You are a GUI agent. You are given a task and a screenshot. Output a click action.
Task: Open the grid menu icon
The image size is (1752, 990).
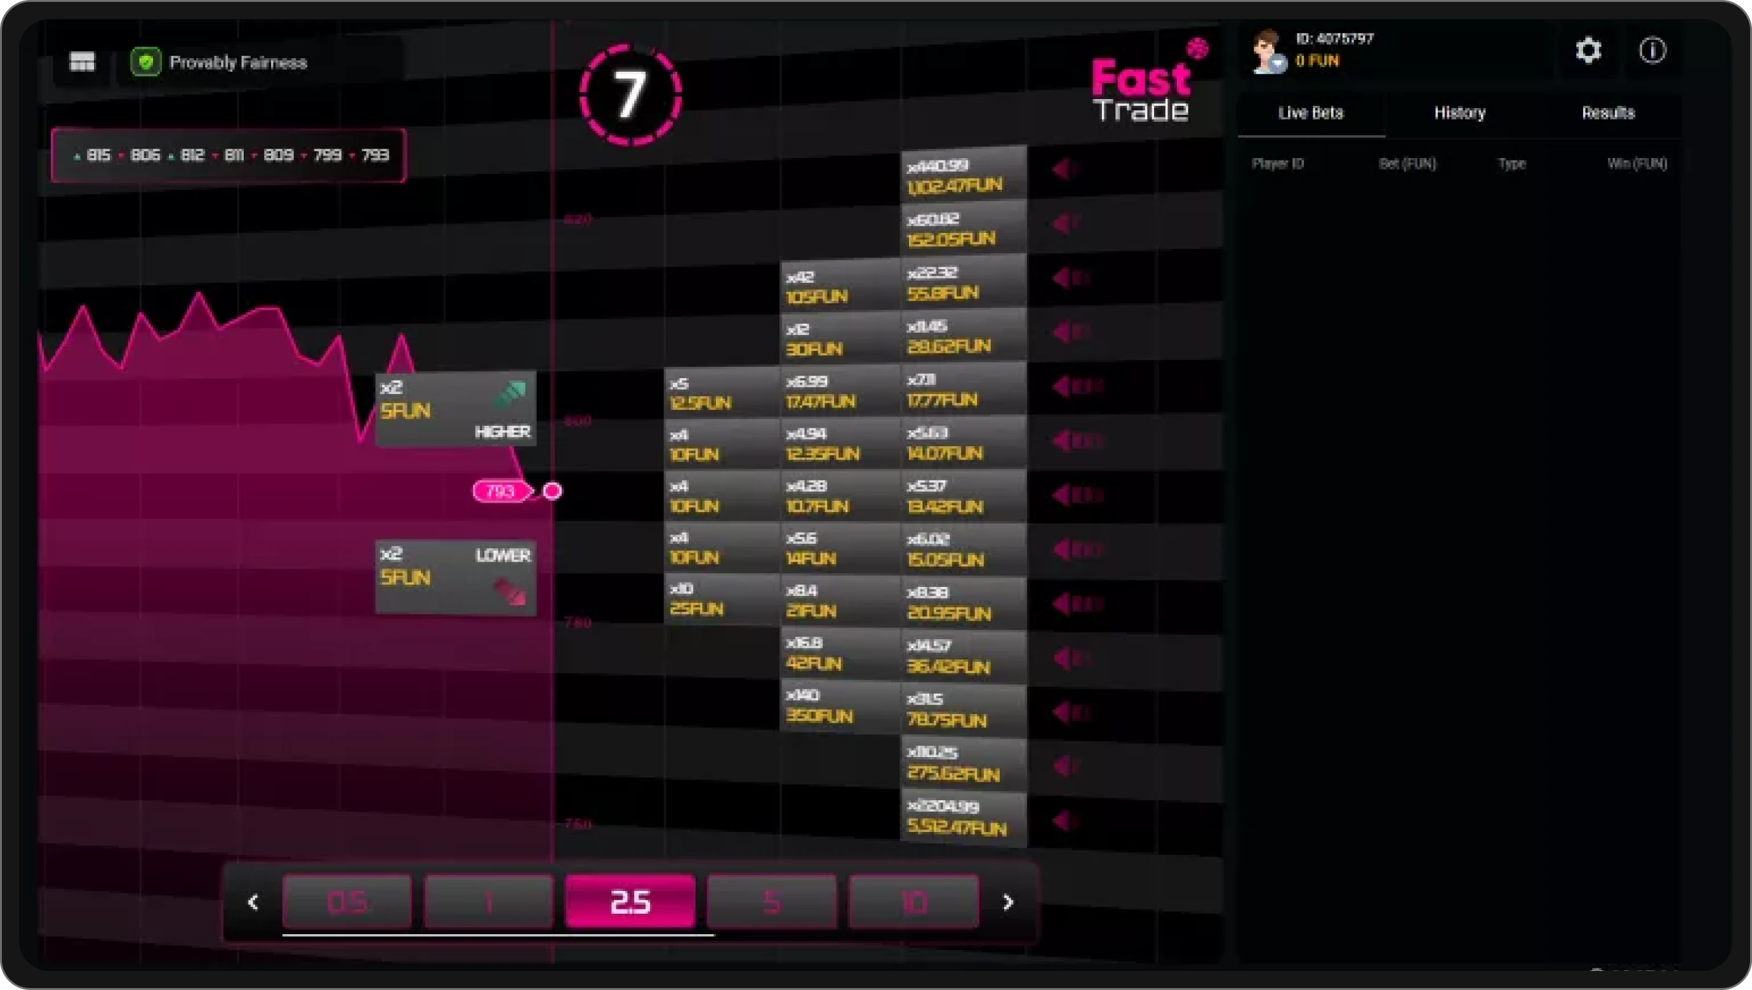[x=83, y=62]
